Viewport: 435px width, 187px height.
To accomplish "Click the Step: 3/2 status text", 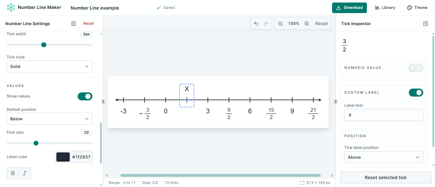I will (150, 183).
